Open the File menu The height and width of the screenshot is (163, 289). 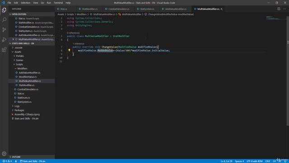[x=9, y=3]
